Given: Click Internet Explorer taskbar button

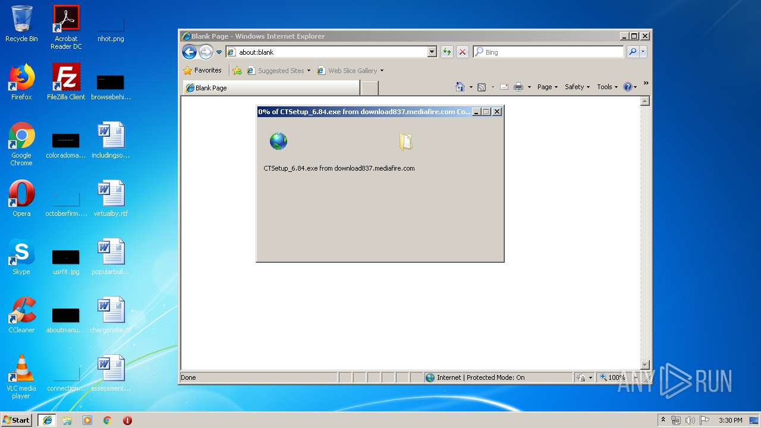Looking at the screenshot, I should pos(48,420).
